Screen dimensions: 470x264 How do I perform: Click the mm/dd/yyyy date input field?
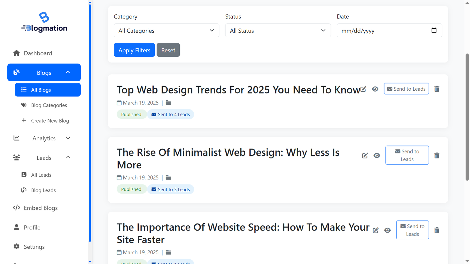coord(382,30)
